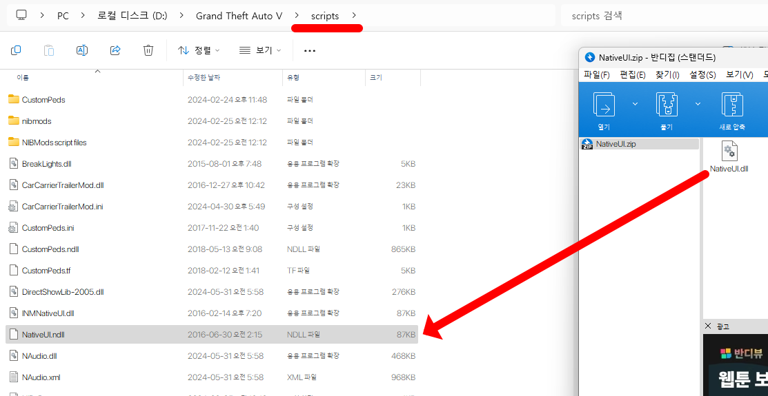Click the Rename icon in Explorer toolbar
This screenshot has width=768, height=396.
pos(82,50)
